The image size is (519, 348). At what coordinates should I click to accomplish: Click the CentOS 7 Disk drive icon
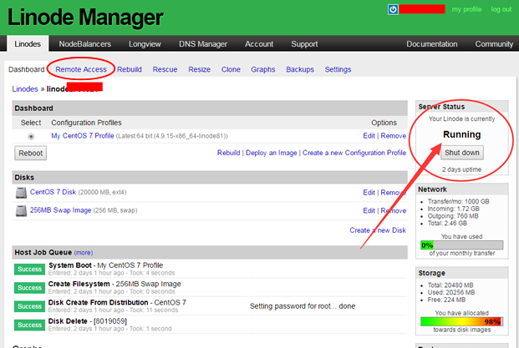pos(21,193)
